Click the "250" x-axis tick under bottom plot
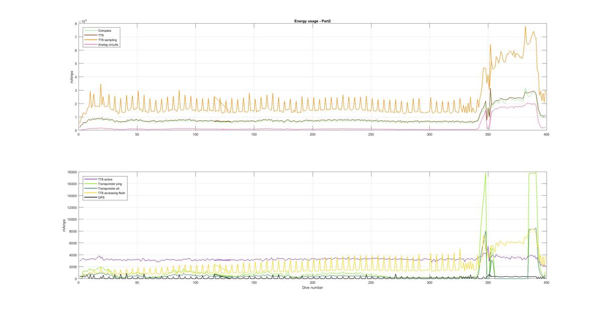 [x=370, y=283]
